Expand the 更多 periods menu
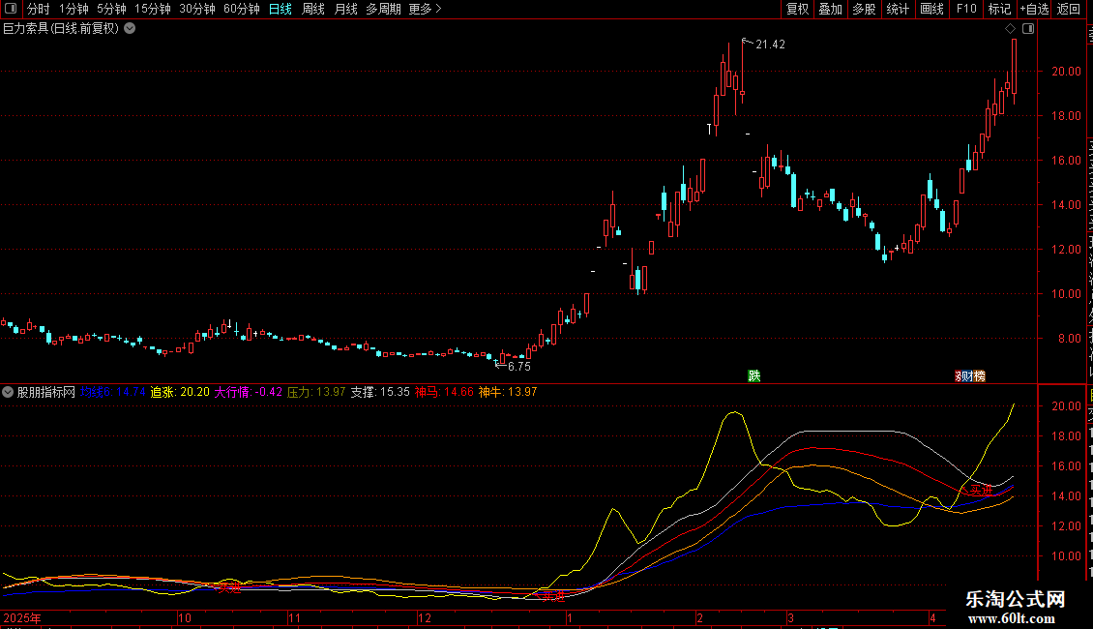1093x629 pixels. click(425, 9)
